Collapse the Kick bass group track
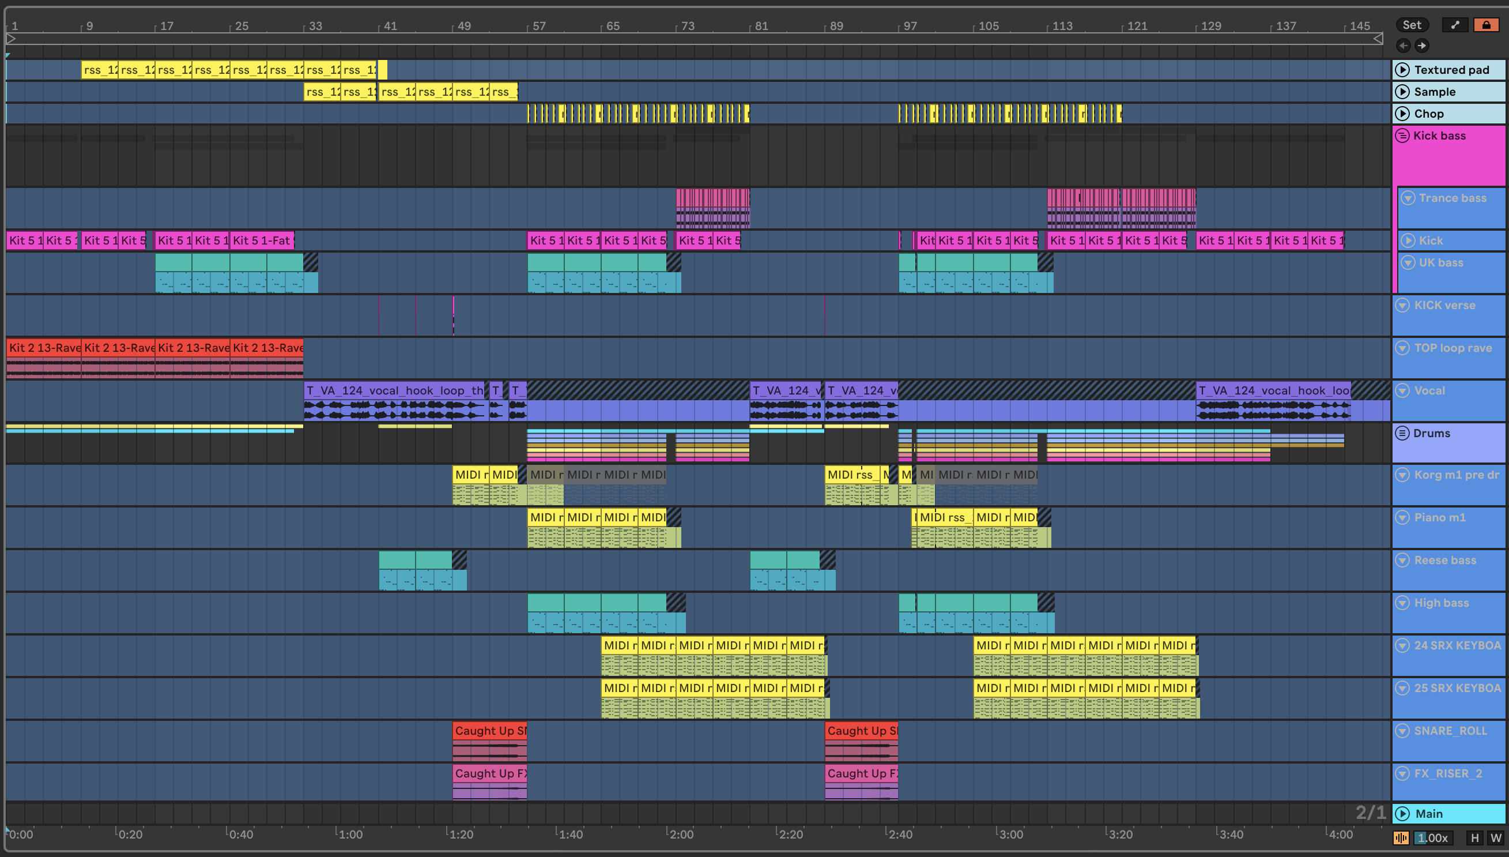 1402,136
